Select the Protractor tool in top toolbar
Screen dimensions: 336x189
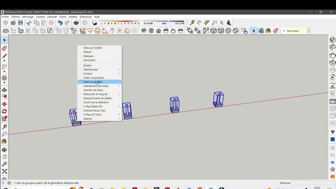(x=207, y=23)
